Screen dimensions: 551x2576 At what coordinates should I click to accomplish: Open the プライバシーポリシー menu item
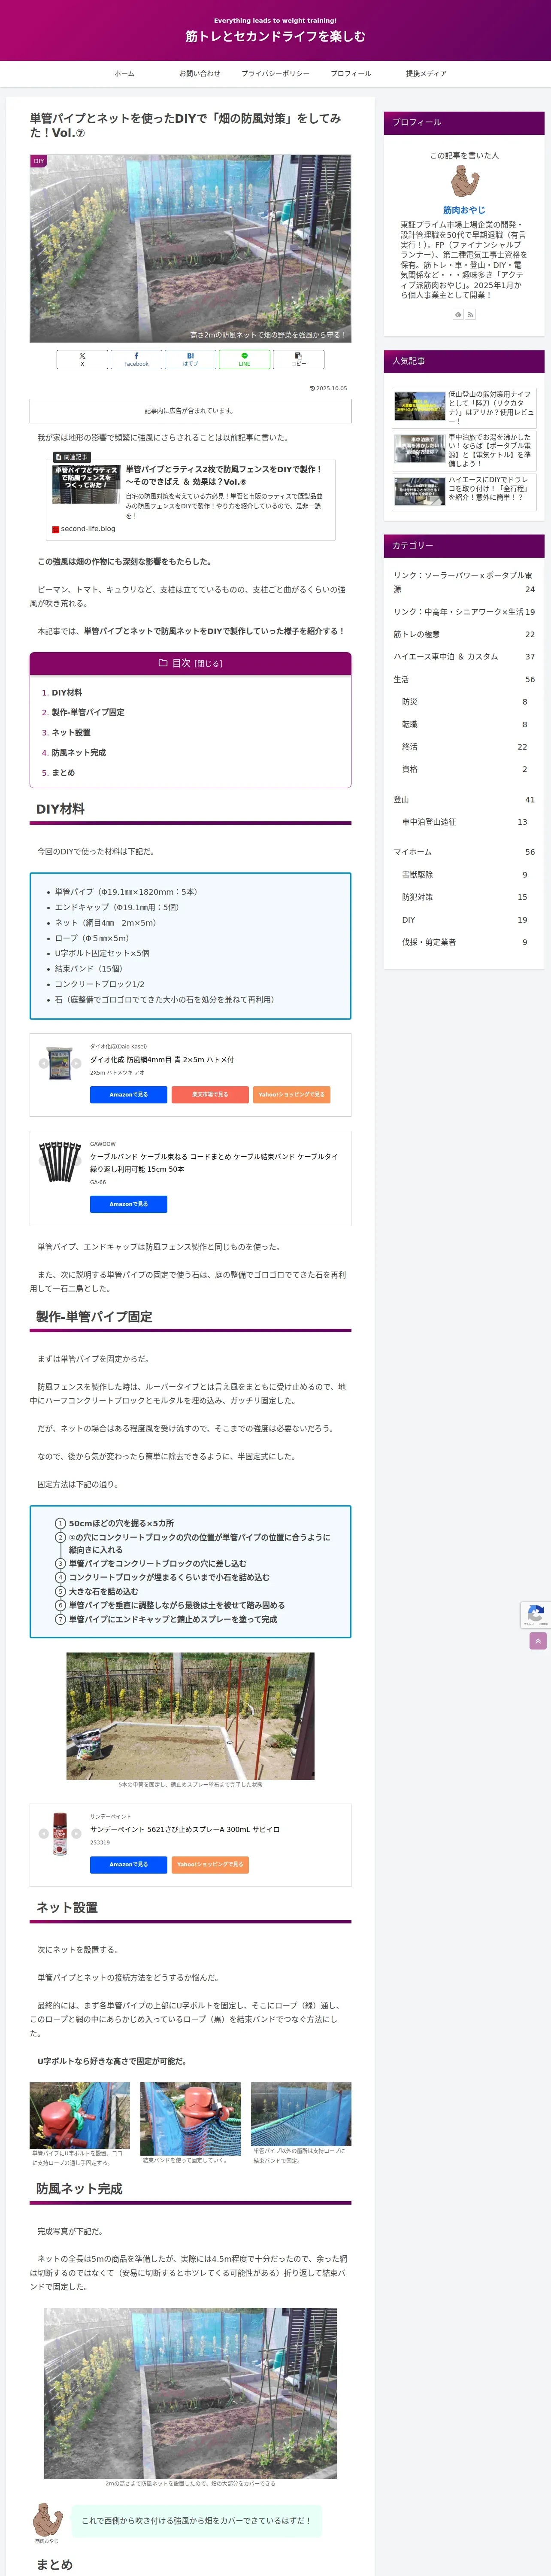pos(275,73)
